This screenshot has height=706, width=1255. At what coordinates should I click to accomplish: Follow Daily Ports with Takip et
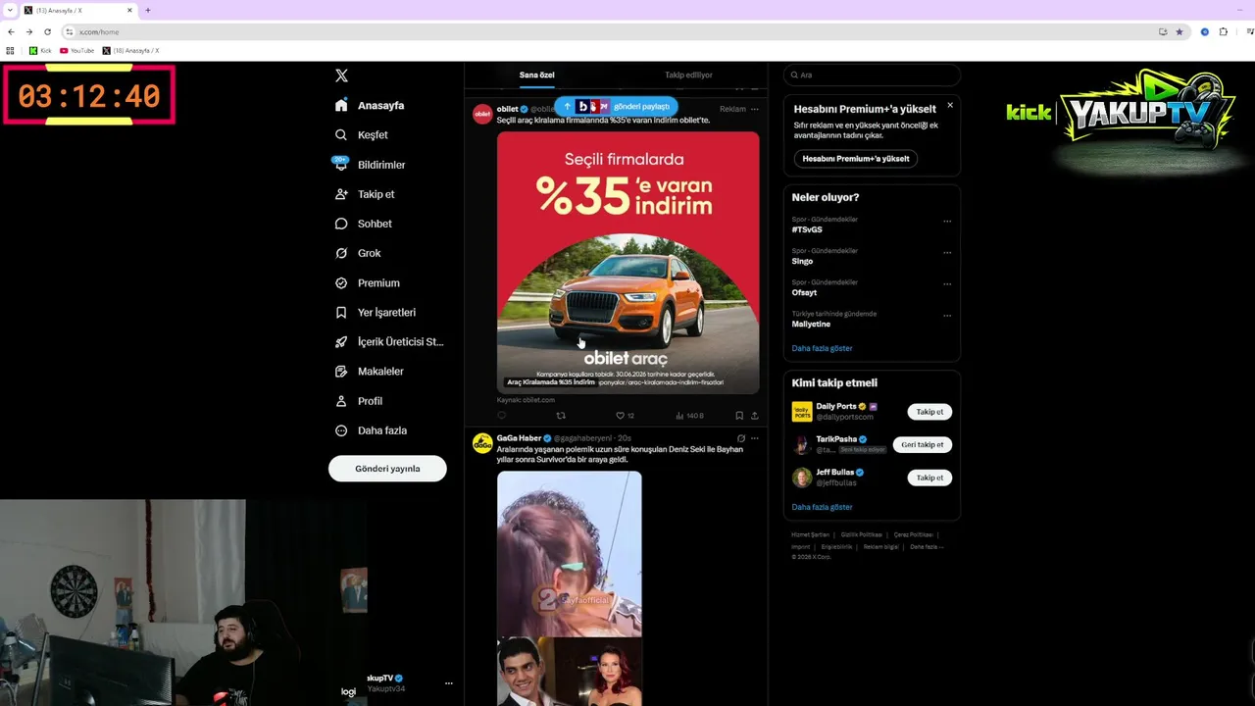coord(929,412)
